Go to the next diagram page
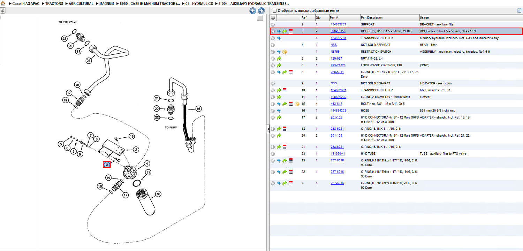 261,11
